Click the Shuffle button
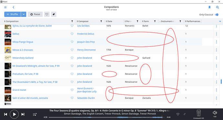Viewport: 223px width, 120px height. 13,14
